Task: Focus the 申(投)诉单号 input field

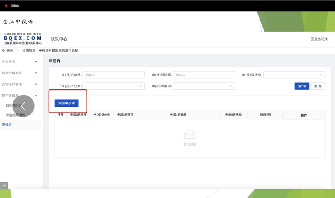Action: [113, 75]
